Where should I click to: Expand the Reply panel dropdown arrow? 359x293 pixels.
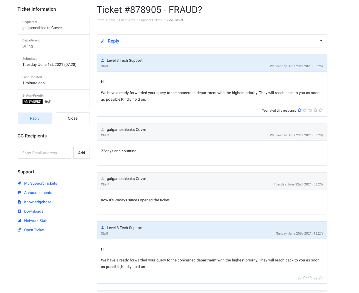coord(321,41)
